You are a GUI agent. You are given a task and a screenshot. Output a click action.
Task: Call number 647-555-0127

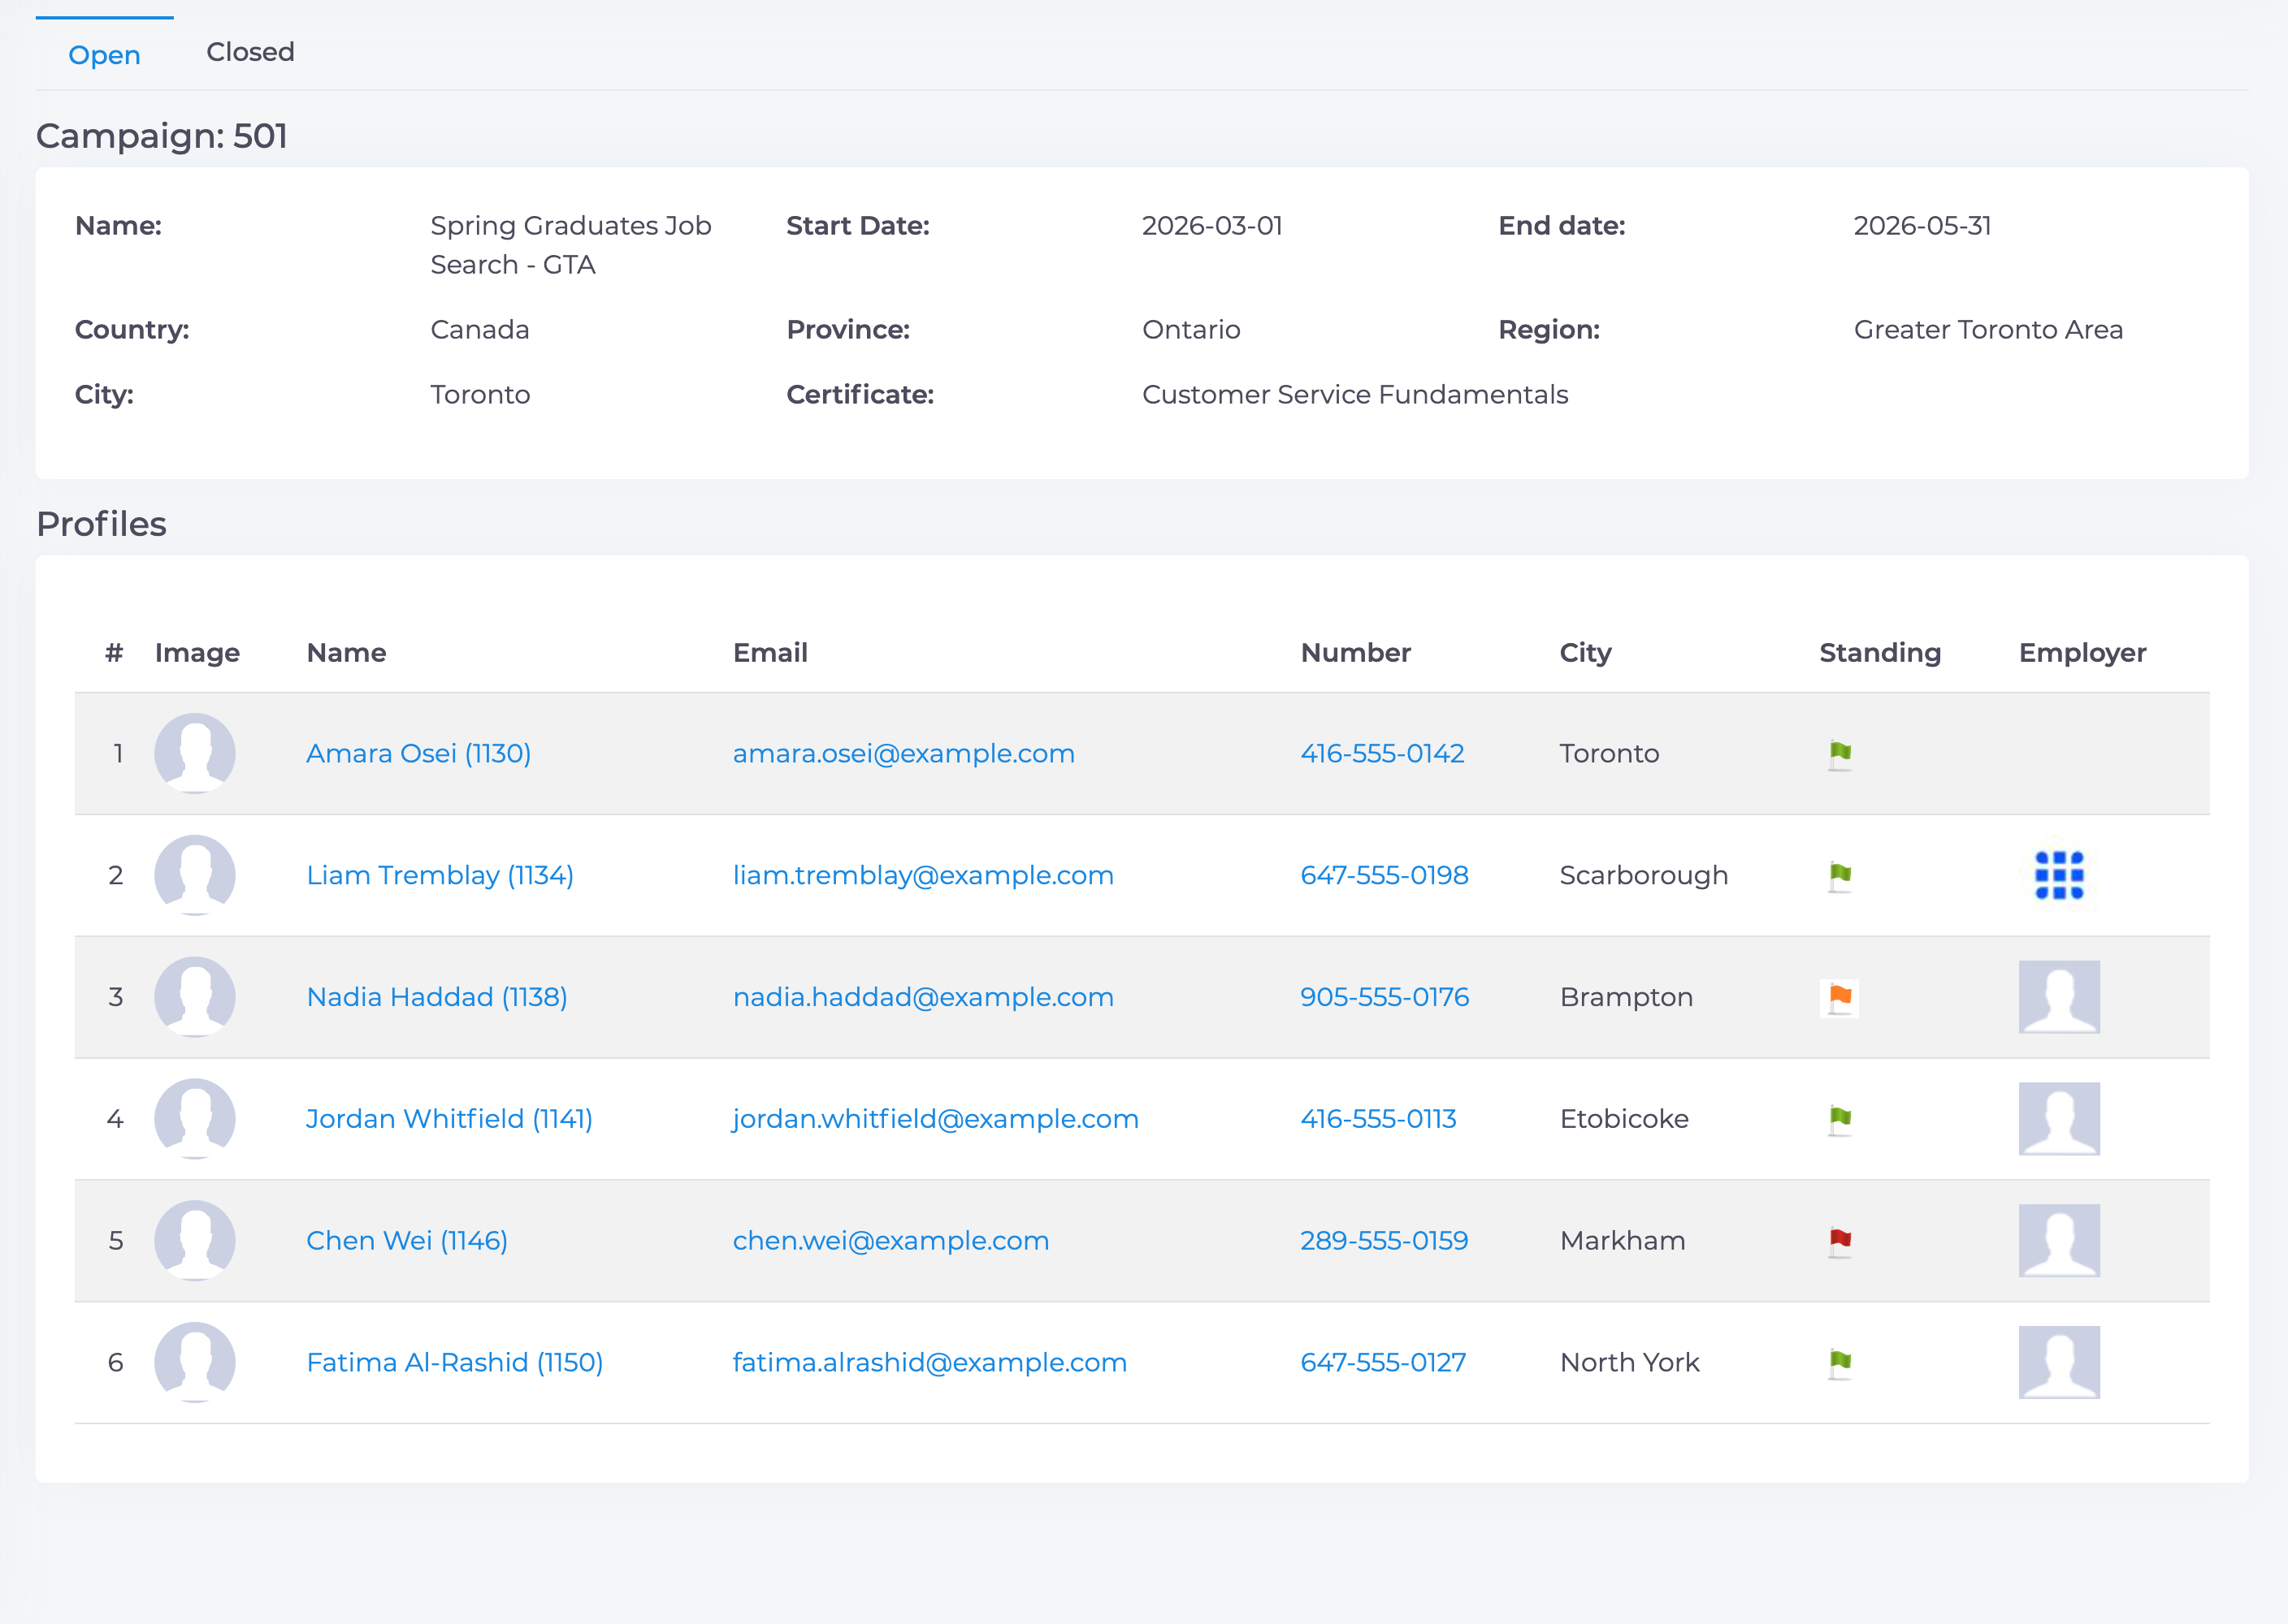click(1384, 1363)
